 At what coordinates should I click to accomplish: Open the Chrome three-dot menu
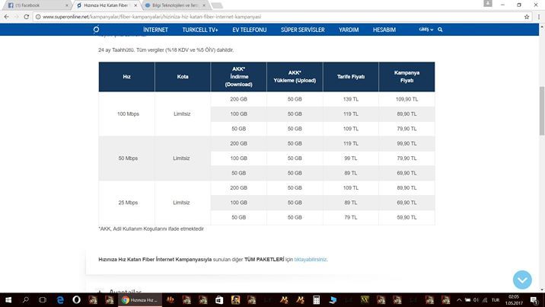point(539,17)
